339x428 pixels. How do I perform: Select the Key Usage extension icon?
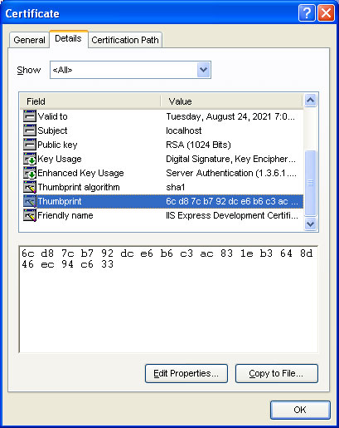[x=30, y=159]
